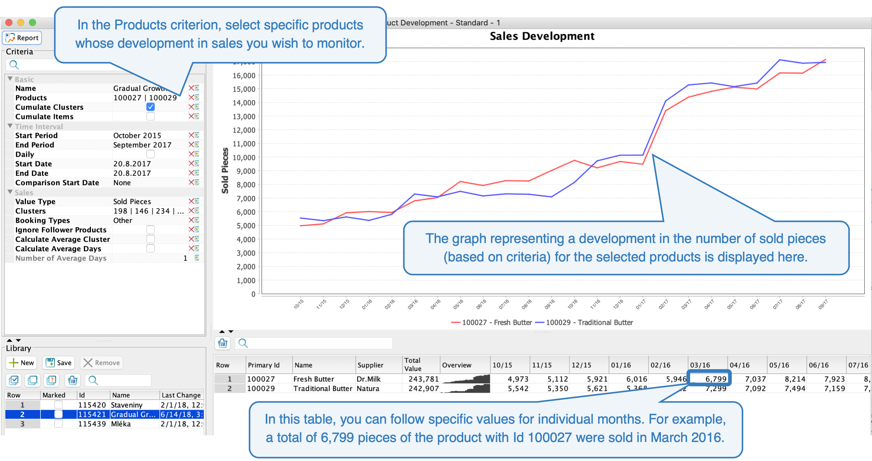Screen dimensions: 872x461
Task: Click the unmark-all icon in Library toolbar
Action: (33, 380)
